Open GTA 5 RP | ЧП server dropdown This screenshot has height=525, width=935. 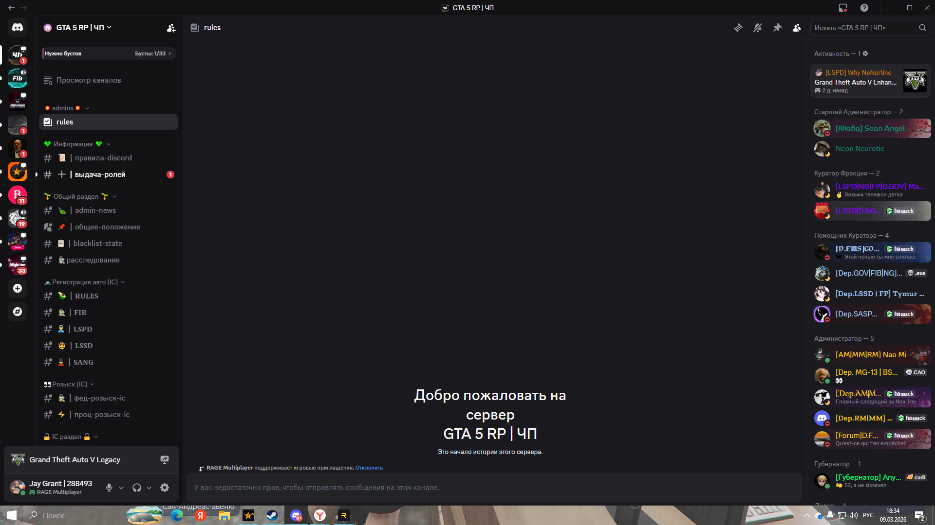80,28
